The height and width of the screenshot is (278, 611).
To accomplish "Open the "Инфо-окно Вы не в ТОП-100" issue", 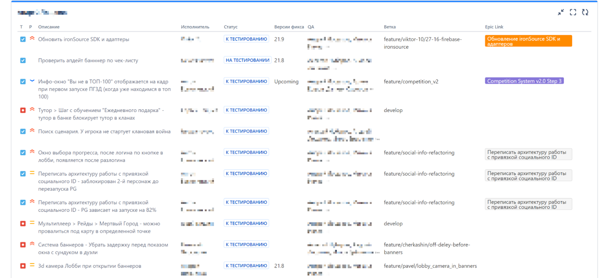I will click(105, 89).
